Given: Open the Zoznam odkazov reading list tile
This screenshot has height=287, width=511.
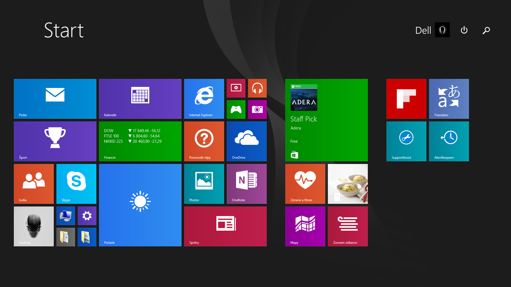Looking at the screenshot, I should click(348, 226).
